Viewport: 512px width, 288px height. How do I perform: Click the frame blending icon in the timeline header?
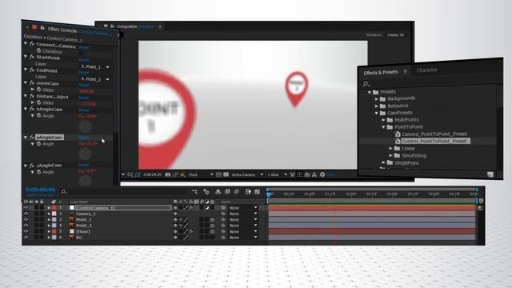click(227, 192)
